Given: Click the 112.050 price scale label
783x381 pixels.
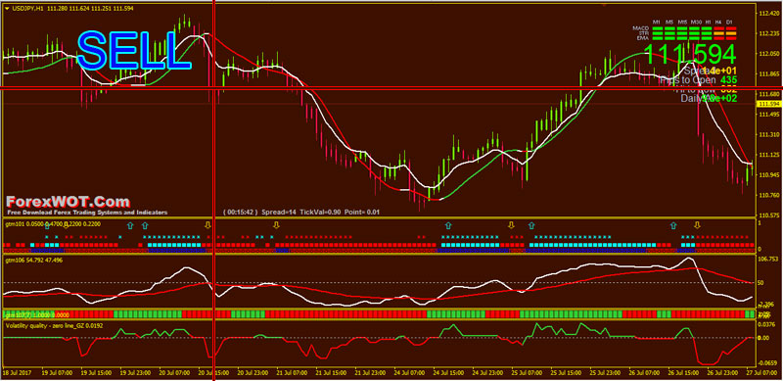Looking at the screenshot, I should [769, 54].
